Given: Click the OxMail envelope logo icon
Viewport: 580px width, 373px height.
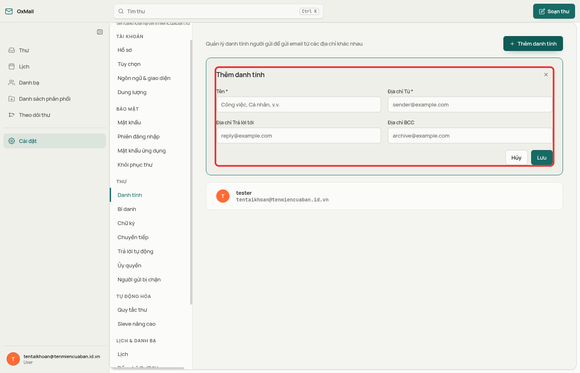Looking at the screenshot, I should coord(9,11).
